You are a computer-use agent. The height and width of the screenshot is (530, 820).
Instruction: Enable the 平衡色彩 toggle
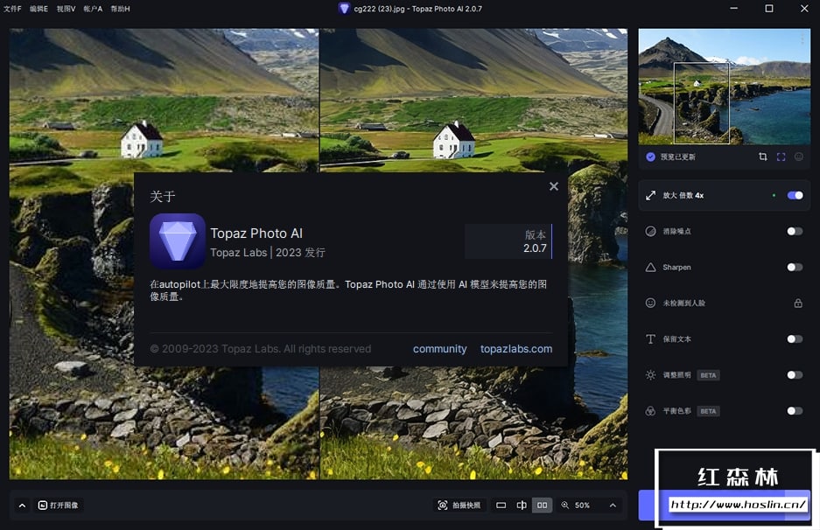point(795,411)
